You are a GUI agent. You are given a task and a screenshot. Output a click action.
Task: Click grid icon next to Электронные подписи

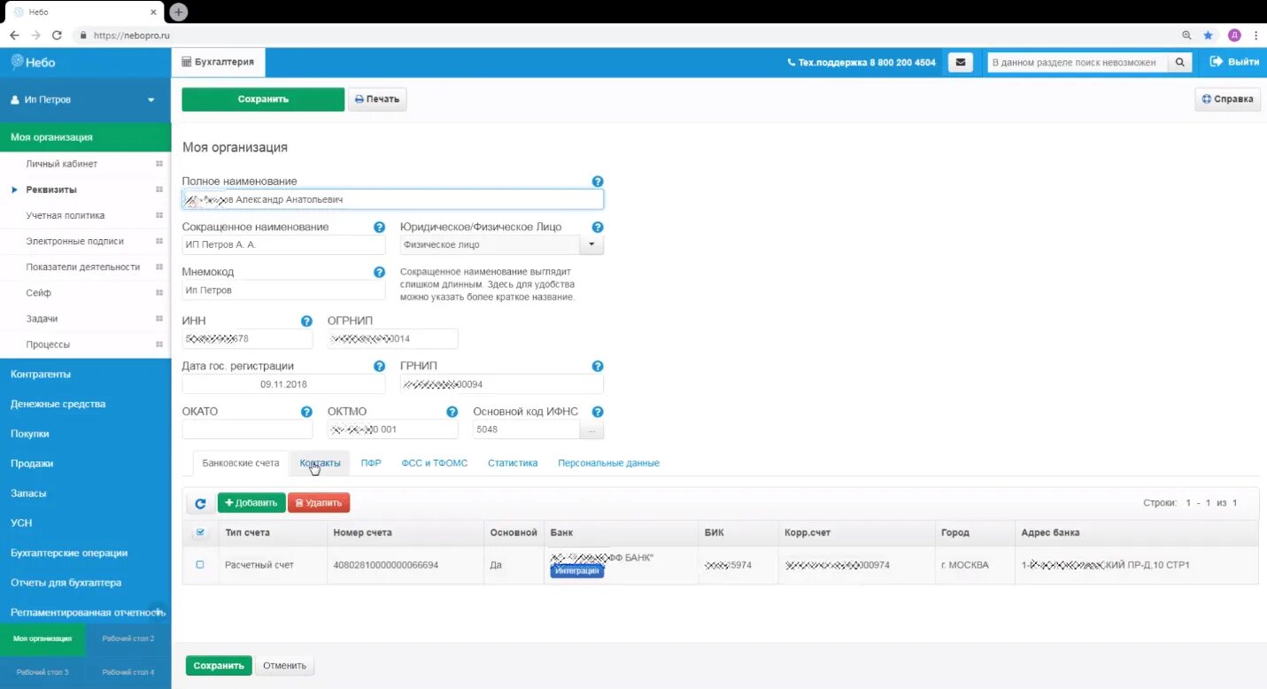coord(159,241)
